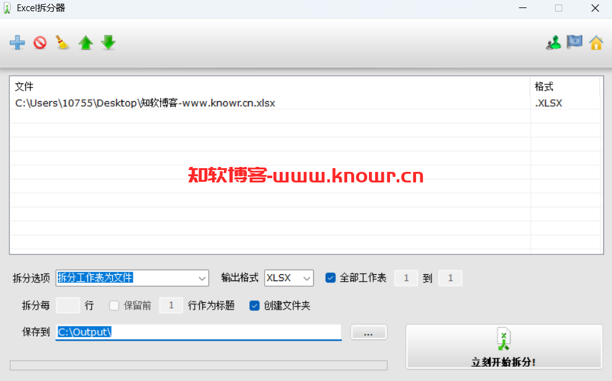Image resolution: width=612 pixels, height=381 pixels.
Task: Move file down with green down arrow
Action: coord(108,43)
